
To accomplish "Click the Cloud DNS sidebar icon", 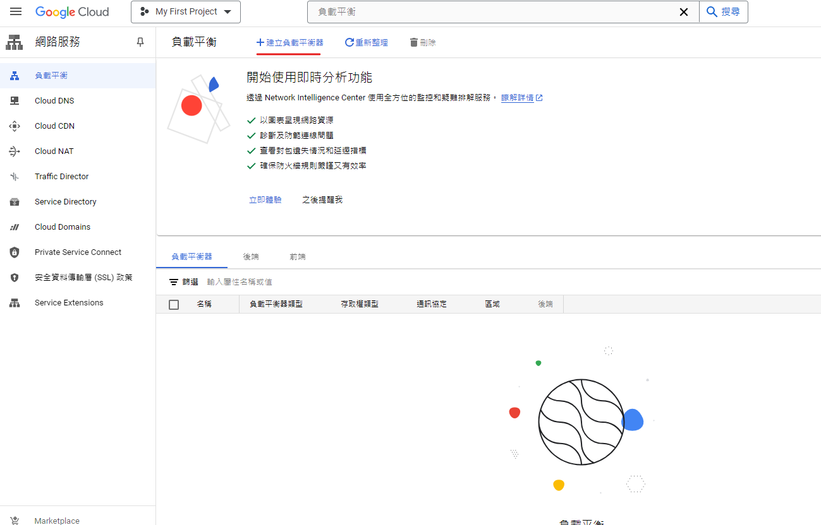I will [x=15, y=101].
